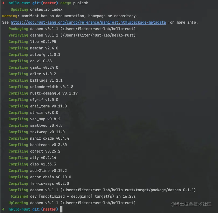Select the 'Packaging dashen v0.1.1' line
The height and width of the screenshot is (213, 218).
(72, 29)
